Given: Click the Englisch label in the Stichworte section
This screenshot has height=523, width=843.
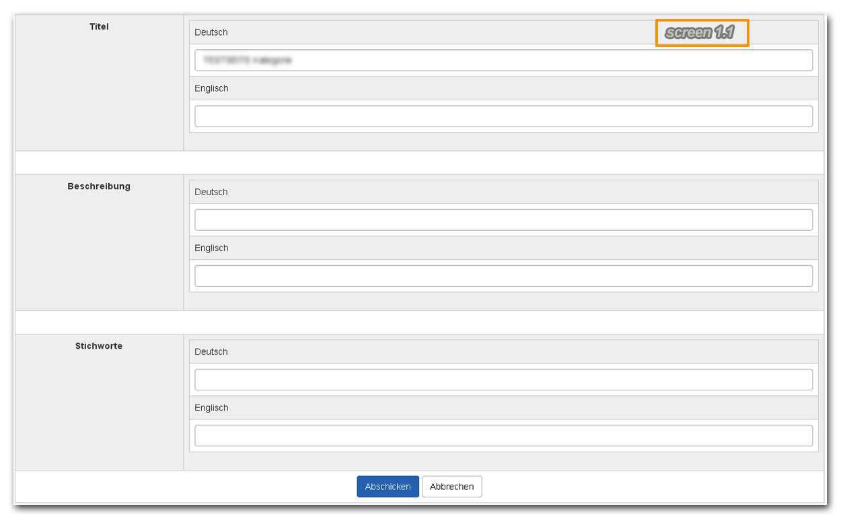Looking at the screenshot, I should click(x=211, y=407).
